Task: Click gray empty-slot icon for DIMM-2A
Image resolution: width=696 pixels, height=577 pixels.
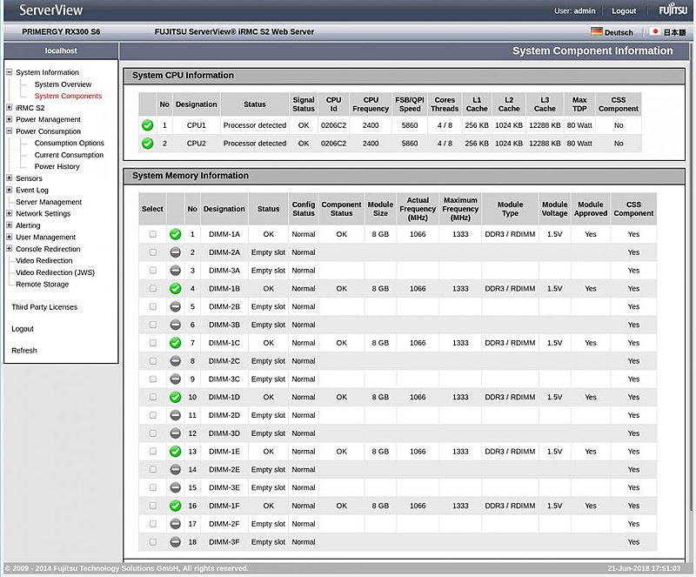Action: tap(175, 252)
